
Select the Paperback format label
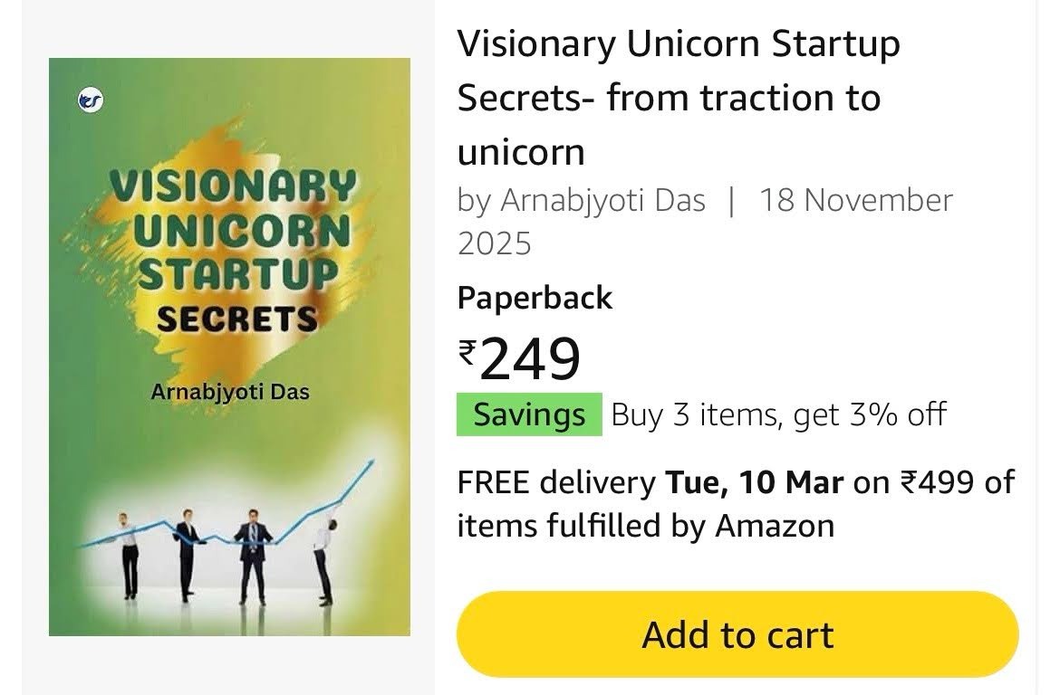(x=535, y=298)
